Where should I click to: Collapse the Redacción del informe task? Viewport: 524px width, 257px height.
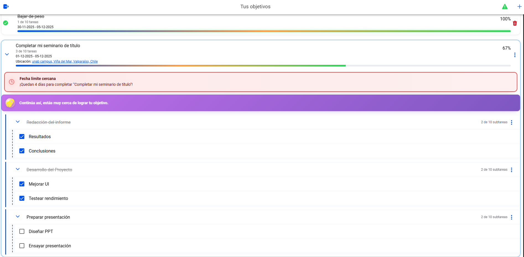[x=18, y=122]
